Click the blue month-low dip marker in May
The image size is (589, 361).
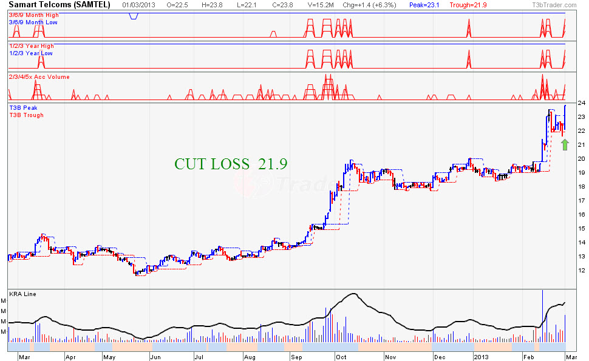134,16
